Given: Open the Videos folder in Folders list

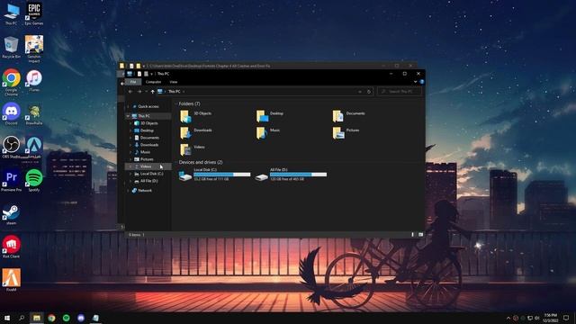Looking at the screenshot, I should pos(192,149).
